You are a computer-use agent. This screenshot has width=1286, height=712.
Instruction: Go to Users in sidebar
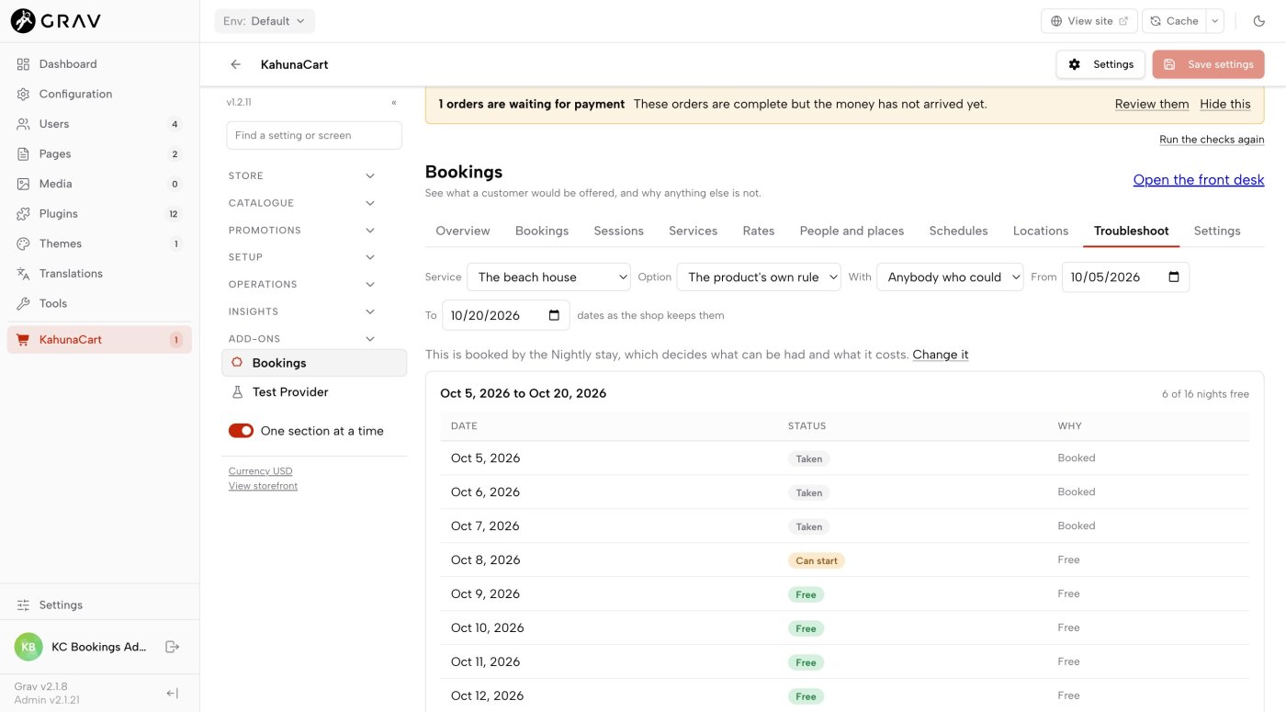[99, 124]
